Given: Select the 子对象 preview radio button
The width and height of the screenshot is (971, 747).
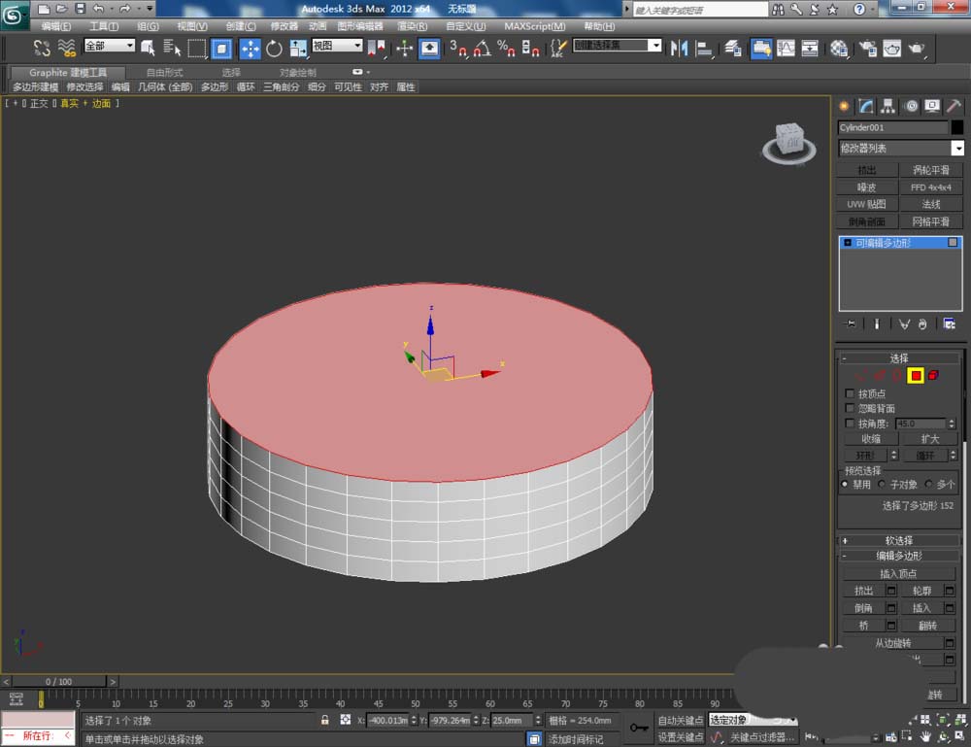Looking at the screenshot, I should (x=882, y=484).
